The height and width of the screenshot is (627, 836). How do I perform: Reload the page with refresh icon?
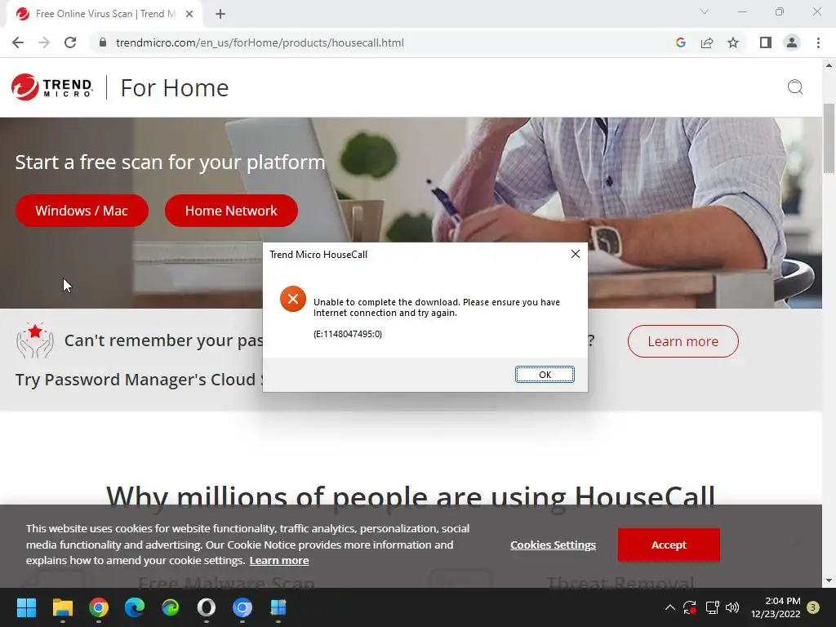tap(70, 42)
